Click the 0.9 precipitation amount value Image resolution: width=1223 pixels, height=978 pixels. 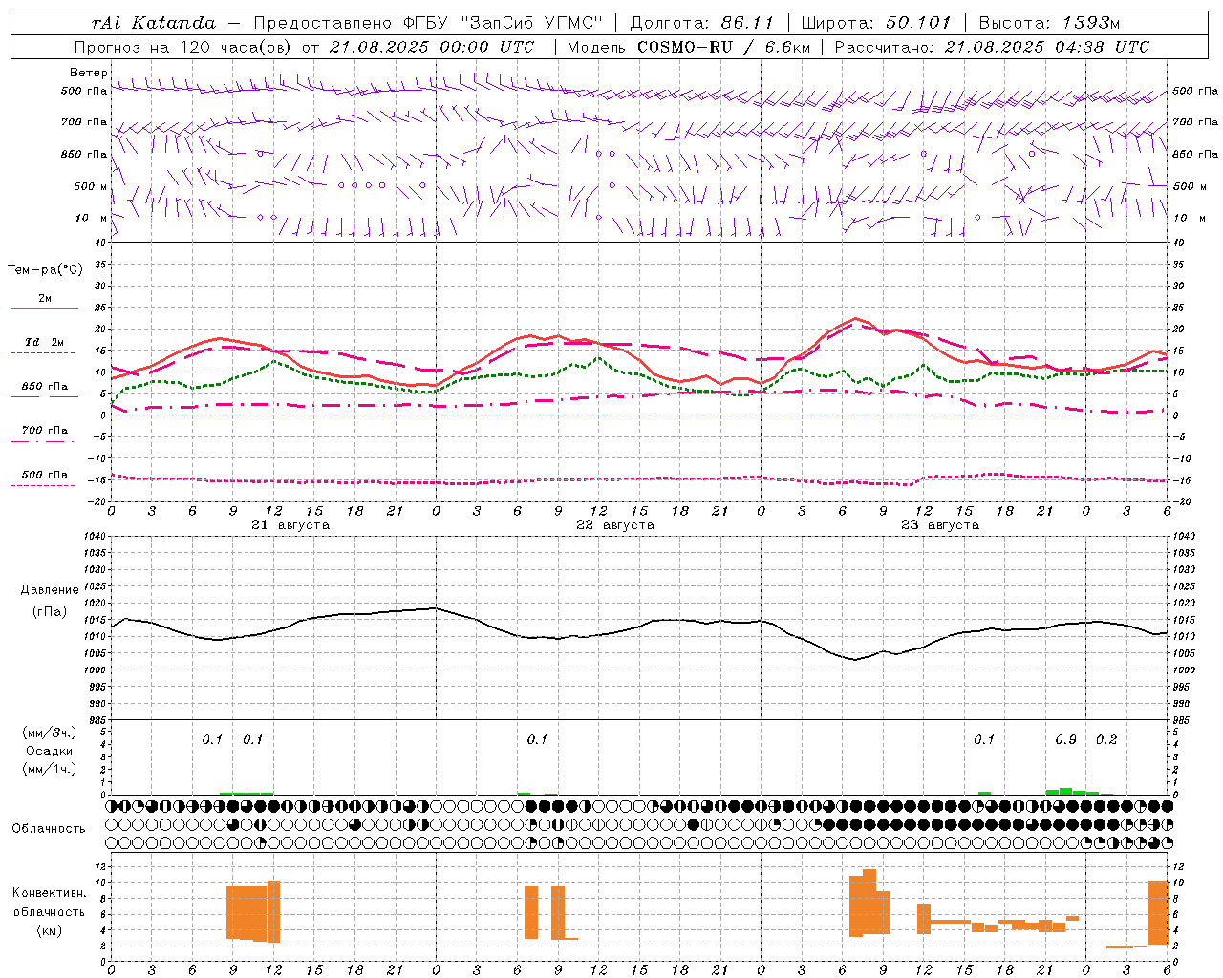(x=1066, y=740)
